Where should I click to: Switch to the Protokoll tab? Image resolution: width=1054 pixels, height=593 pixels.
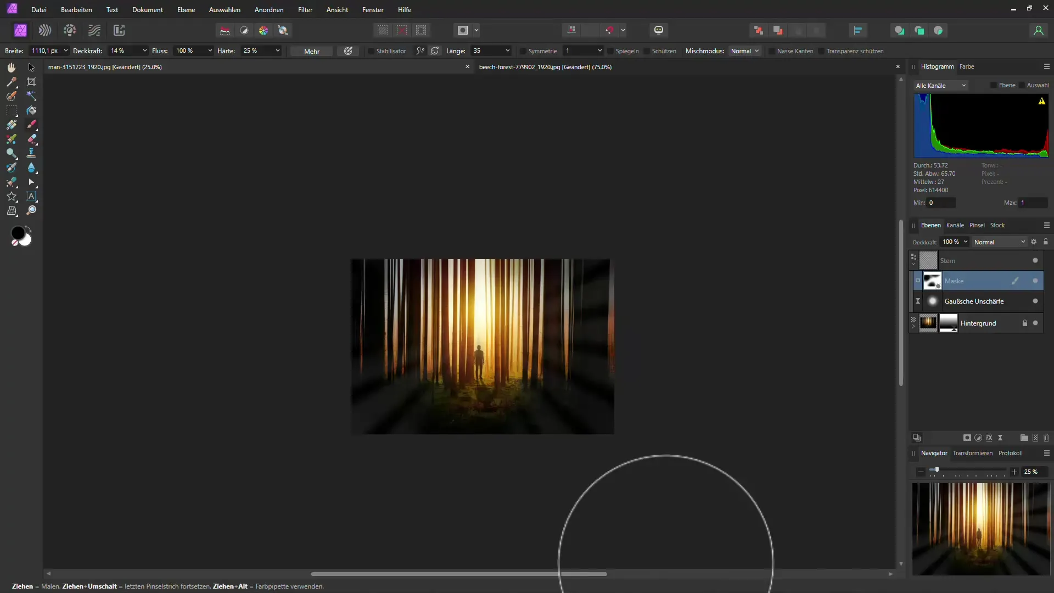click(1010, 453)
